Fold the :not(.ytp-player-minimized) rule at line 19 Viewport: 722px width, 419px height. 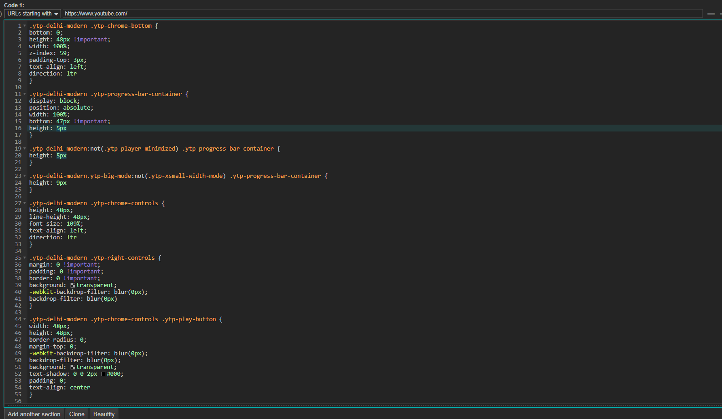(x=25, y=149)
